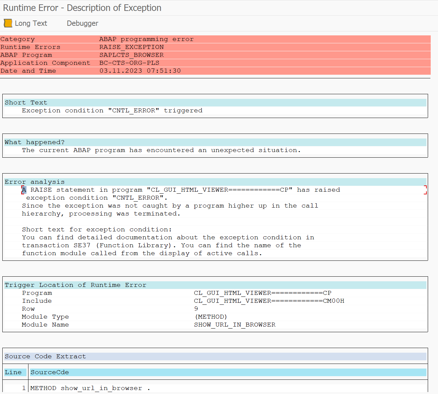Screen dimensions: 438x394
Task: Click source line METHOD show_url_in_browser
Action: [x=90, y=388]
